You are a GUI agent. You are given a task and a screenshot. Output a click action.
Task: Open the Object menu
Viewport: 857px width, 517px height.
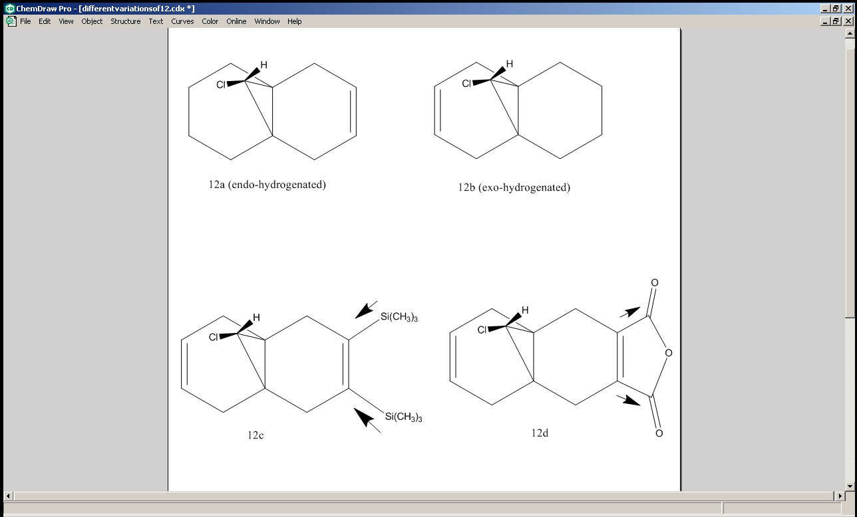(x=92, y=21)
